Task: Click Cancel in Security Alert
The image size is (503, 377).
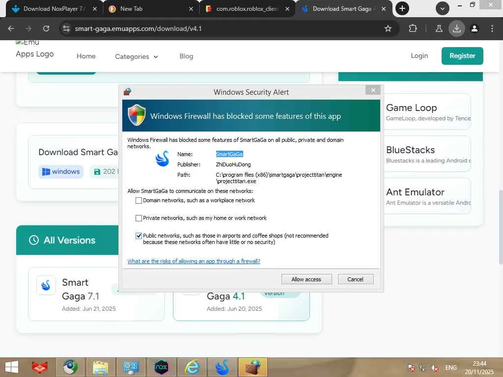Action: (356, 279)
